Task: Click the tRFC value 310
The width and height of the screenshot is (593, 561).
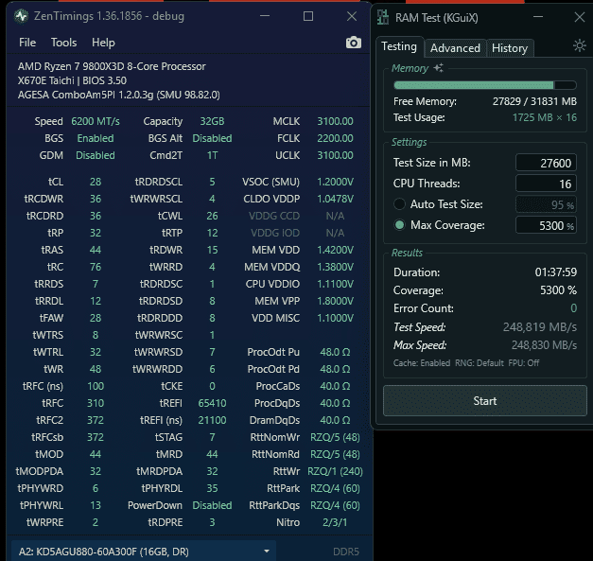Action: 96,403
